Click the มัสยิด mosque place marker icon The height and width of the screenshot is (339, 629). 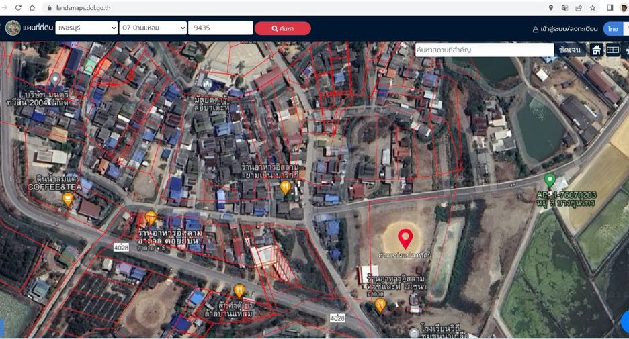pyautogui.click(x=207, y=85)
